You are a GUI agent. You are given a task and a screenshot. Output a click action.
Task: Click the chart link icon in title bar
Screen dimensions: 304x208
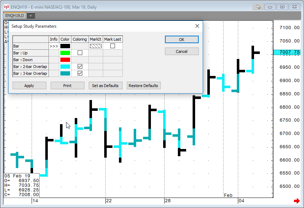click(x=258, y=6)
